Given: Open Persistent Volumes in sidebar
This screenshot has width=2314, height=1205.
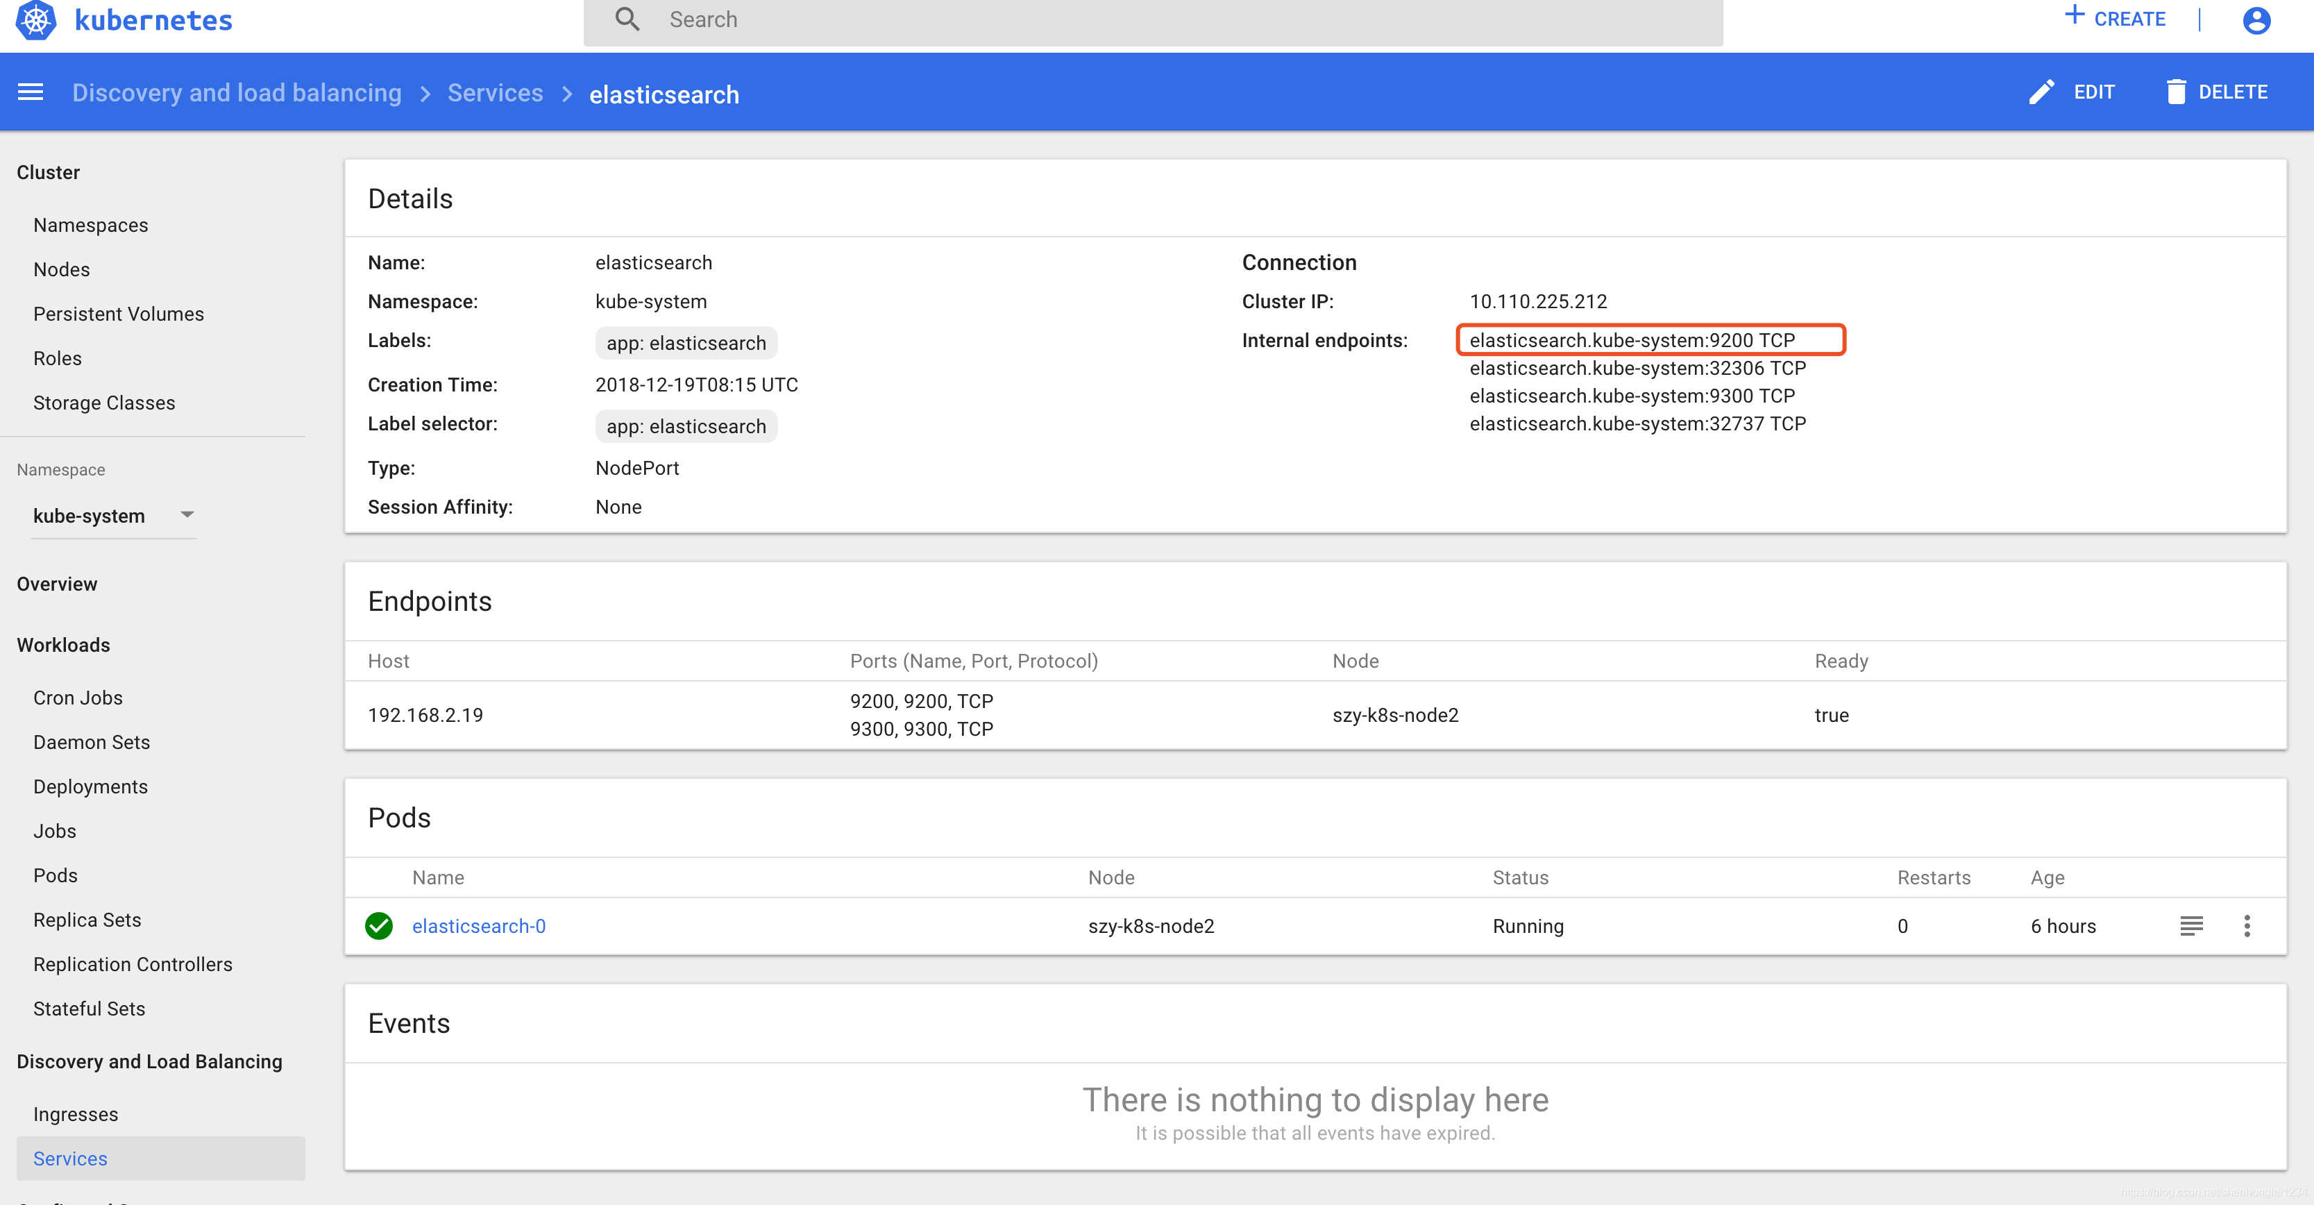Looking at the screenshot, I should point(119,314).
